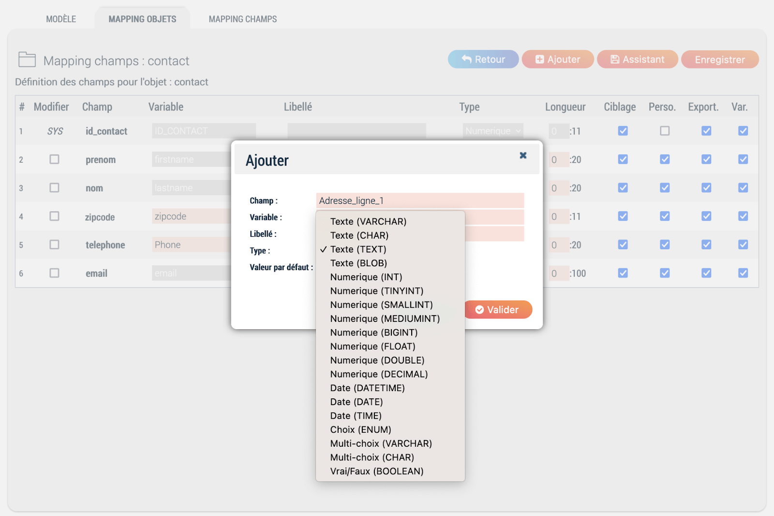This screenshot has height=516, width=774.
Task: Click the telephone field name
Action: pos(105,245)
